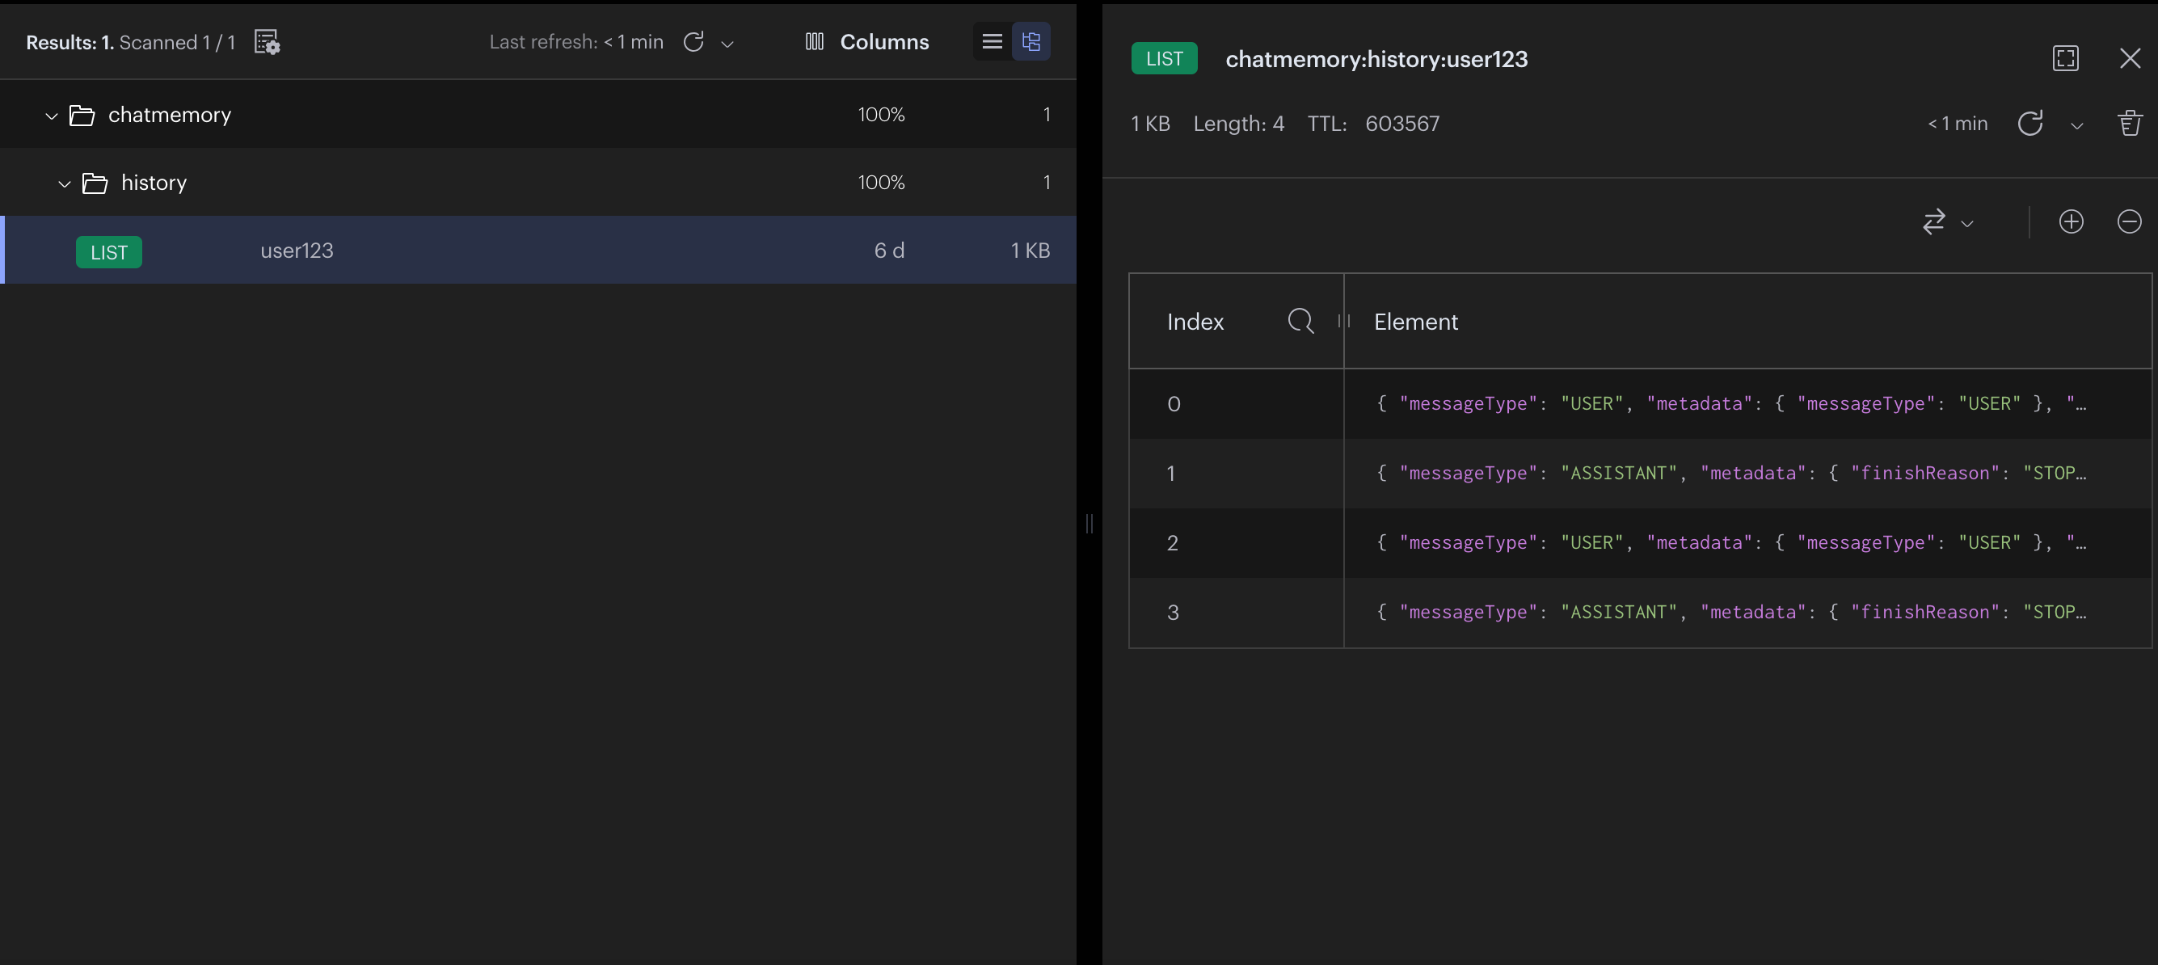Collapse the history folder
2158x965 pixels.
[65, 183]
